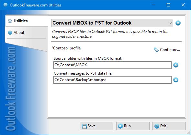Start conversion with the Run button

[133, 126]
